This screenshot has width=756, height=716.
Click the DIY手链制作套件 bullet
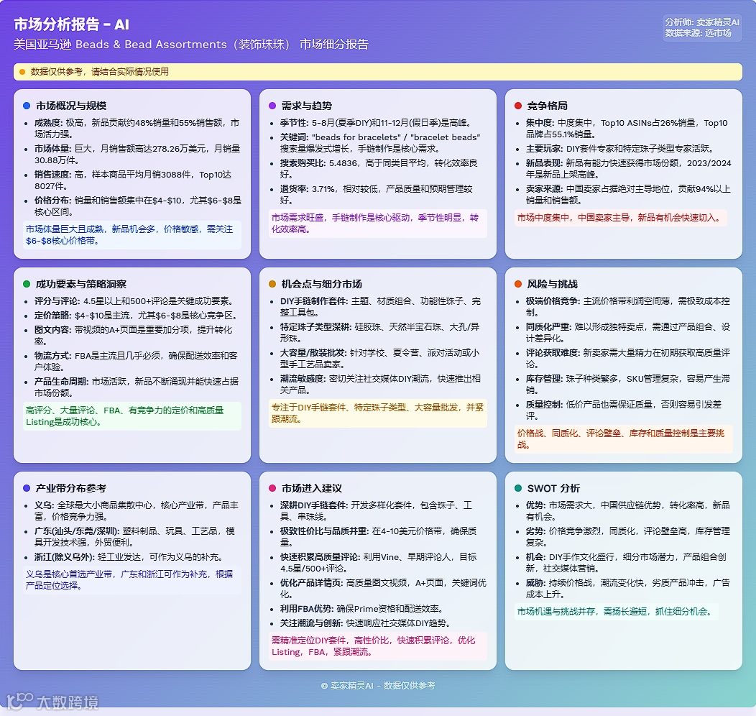380,307
